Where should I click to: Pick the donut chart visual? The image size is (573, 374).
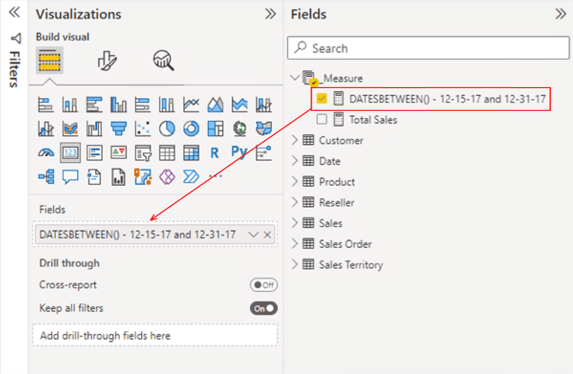pyautogui.click(x=191, y=128)
